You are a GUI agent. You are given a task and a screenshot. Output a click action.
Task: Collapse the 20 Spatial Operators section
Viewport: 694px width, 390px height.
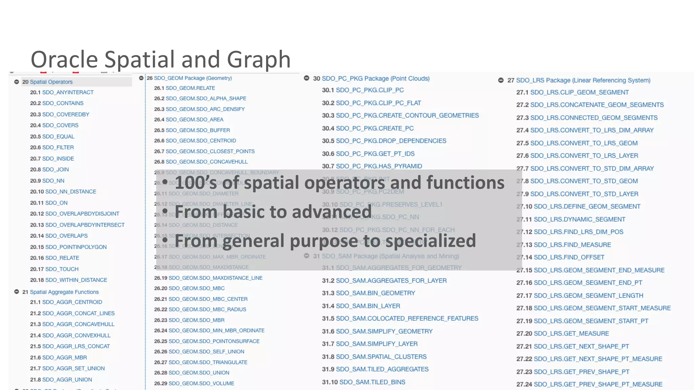coord(16,82)
